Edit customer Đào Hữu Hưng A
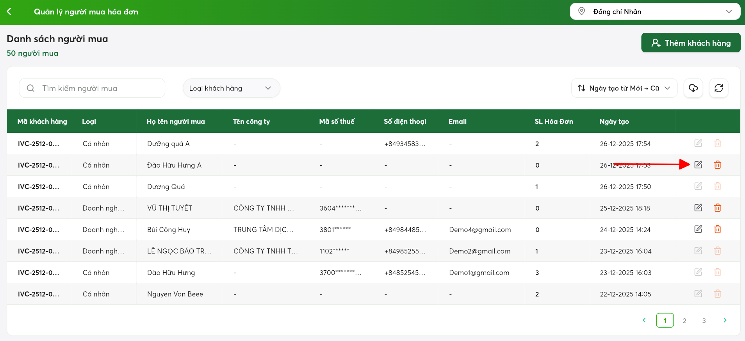The width and height of the screenshot is (745, 341). (x=698, y=165)
